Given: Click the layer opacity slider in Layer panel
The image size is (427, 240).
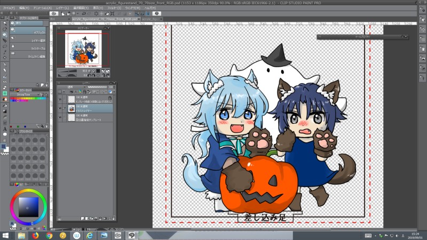Looking at the screenshot, I should tap(97, 87).
